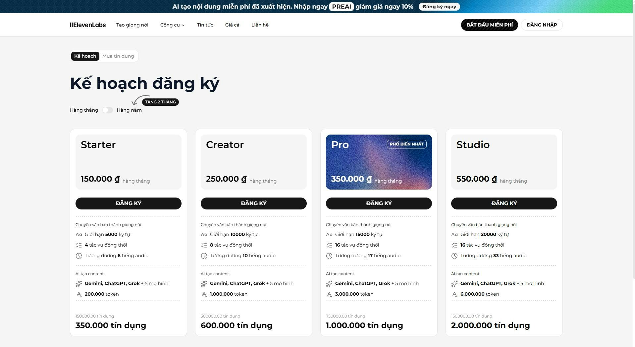Click the Aa character limit icon on Studio plan
Viewport: 635px width, 347px height.
pos(454,234)
